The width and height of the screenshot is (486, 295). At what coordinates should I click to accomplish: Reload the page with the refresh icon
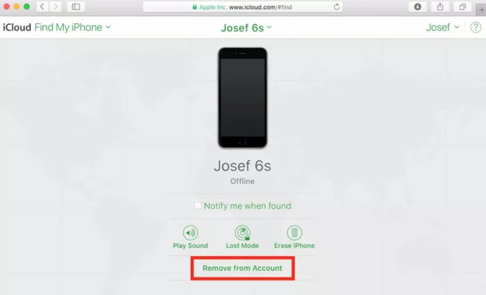pyautogui.click(x=337, y=7)
